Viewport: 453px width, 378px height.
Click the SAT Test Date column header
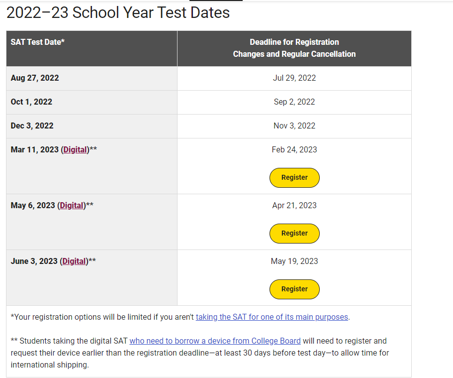coord(37,42)
